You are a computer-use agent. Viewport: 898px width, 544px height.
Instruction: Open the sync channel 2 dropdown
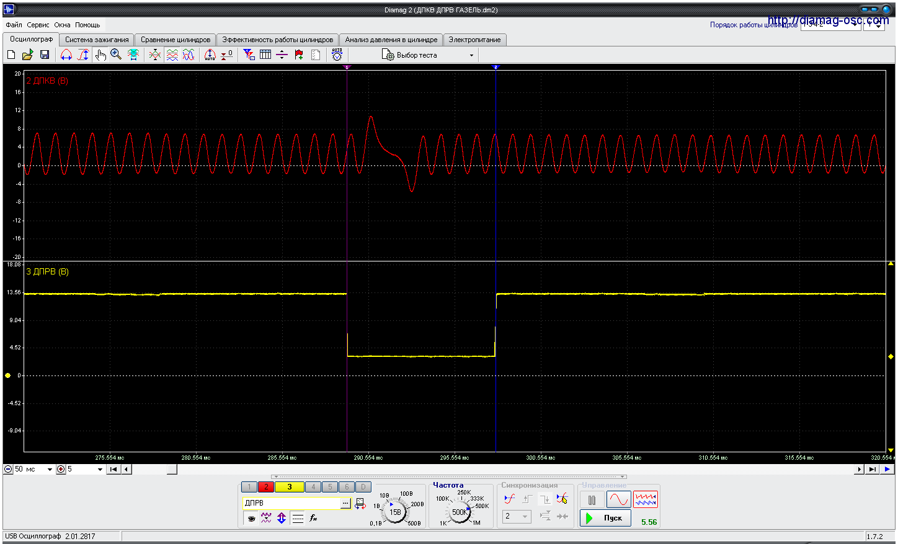point(517,516)
